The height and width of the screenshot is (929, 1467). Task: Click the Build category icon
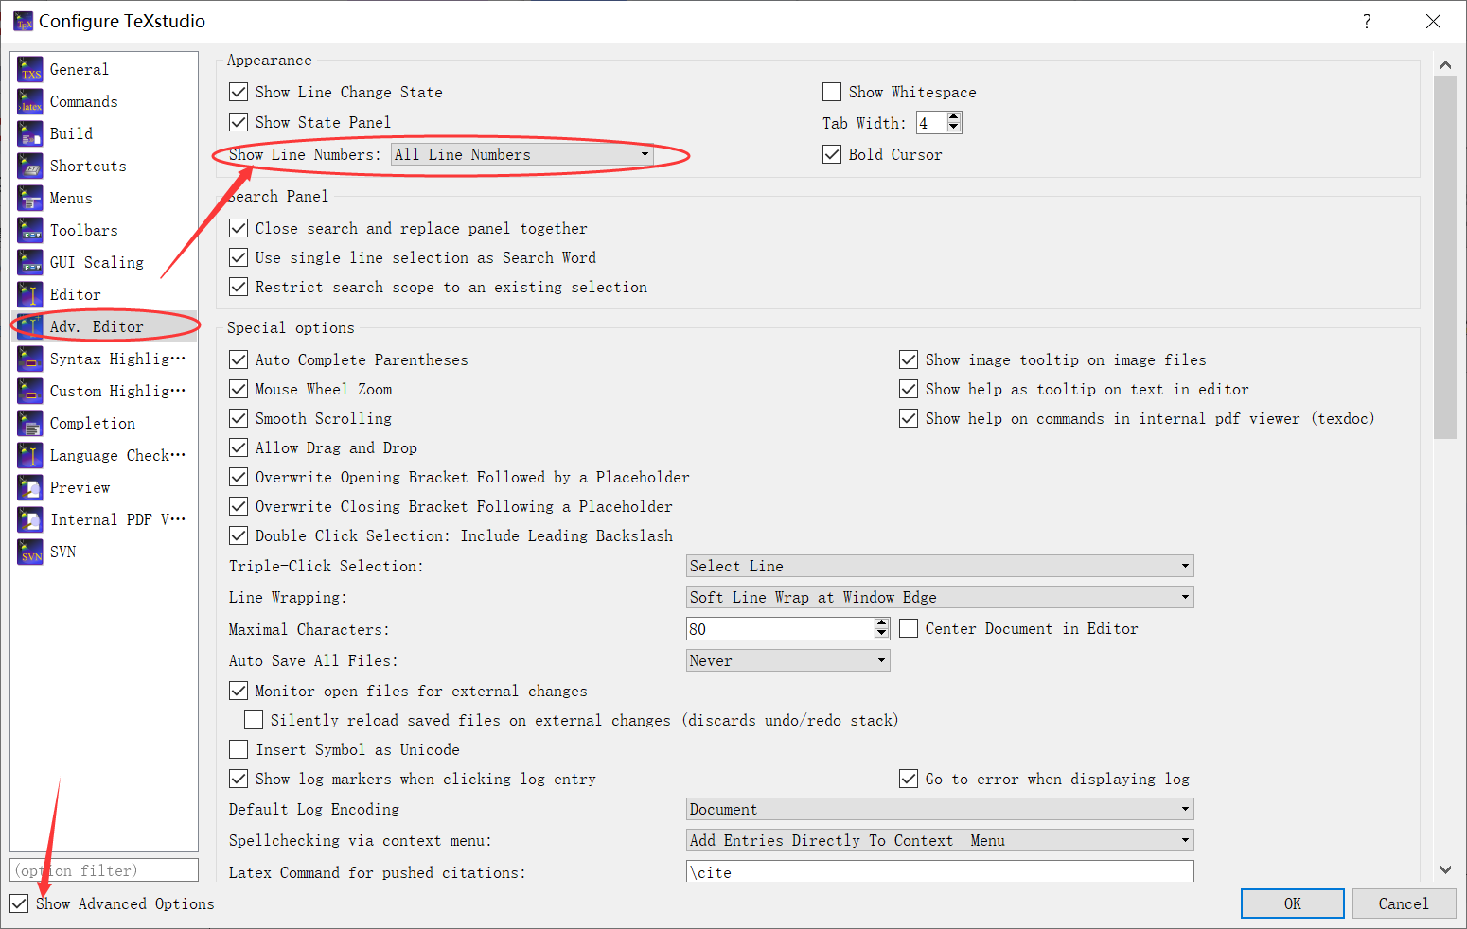pos(30,133)
